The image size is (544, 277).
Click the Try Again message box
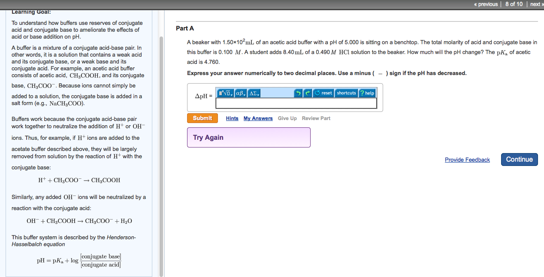248,137
